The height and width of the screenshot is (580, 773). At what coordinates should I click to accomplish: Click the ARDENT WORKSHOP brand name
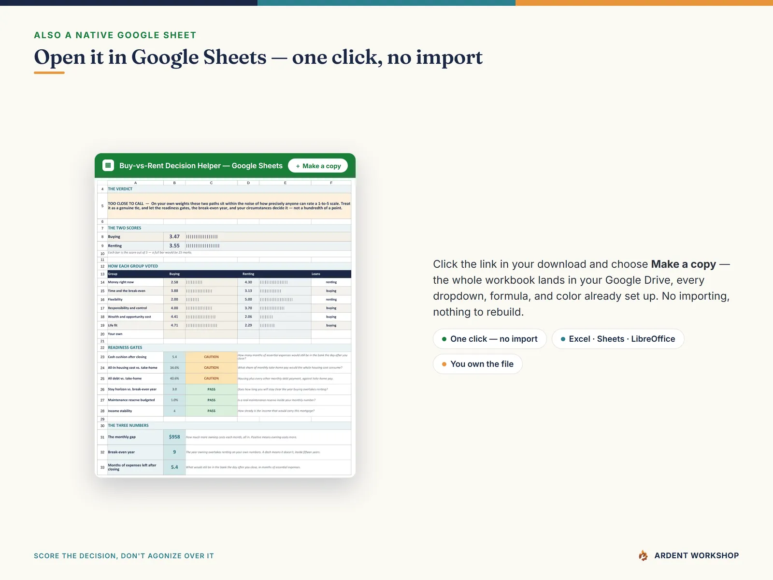tap(697, 556)
